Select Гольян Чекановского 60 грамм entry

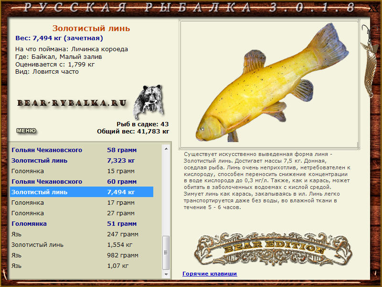81,182
